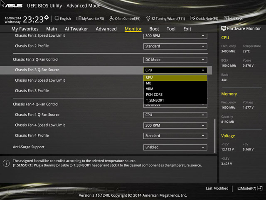
Task: Select the Chassis Fan 3 Speed Low Limit row
Action: point(106,80)
